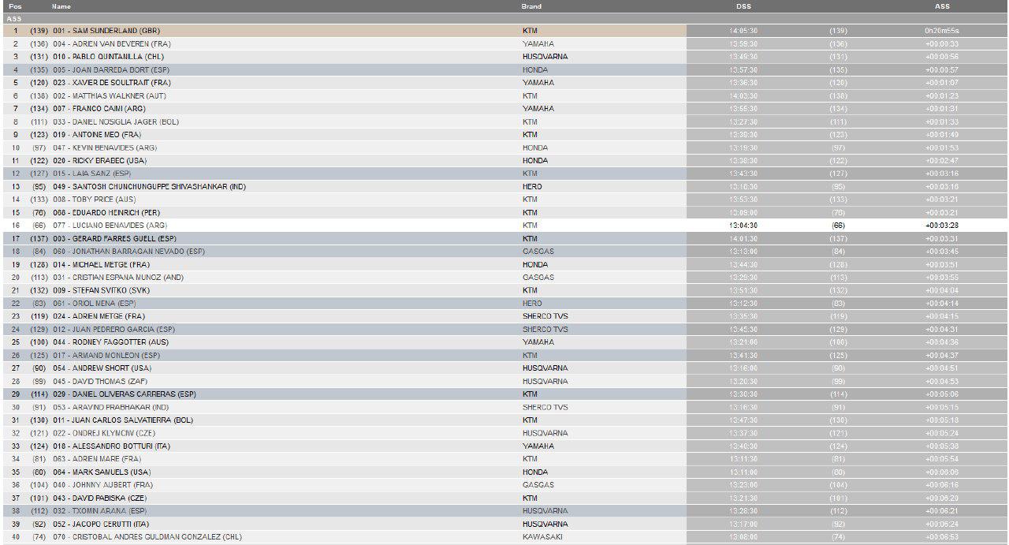Select rider 044 - RODNEY FAGGOTTER (AUS)
The width and height of the screenshot is (1009, 545).
(x=110, y=342)
